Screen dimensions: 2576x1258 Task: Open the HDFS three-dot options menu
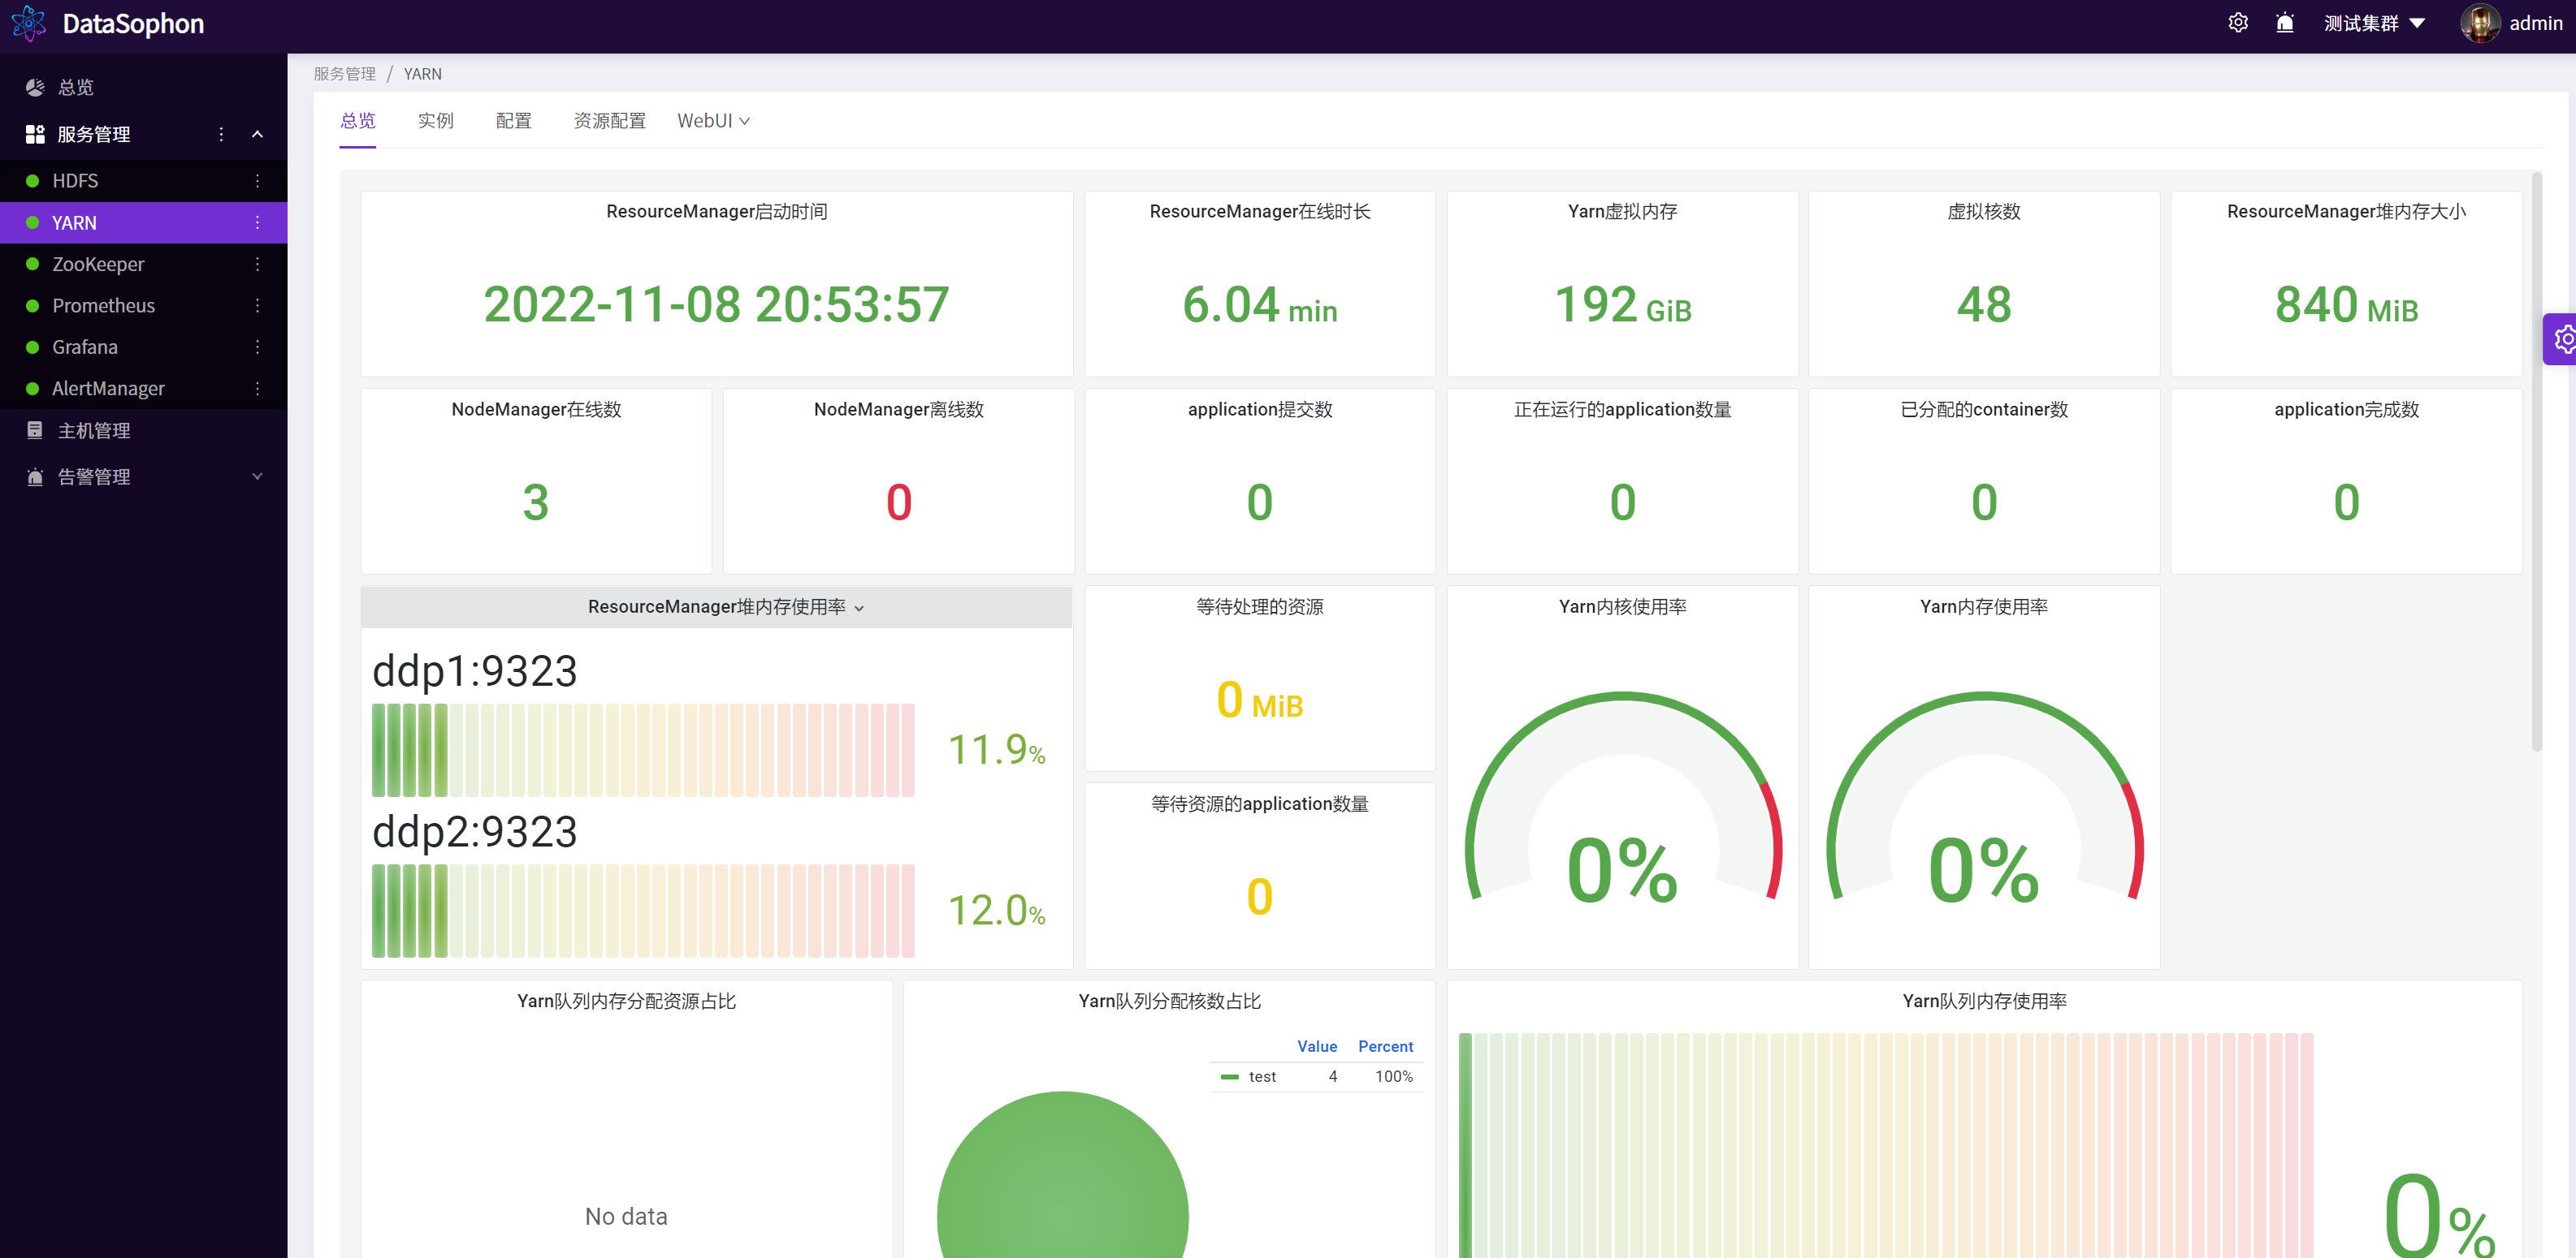pyautogui.click(x=257, y=181)
